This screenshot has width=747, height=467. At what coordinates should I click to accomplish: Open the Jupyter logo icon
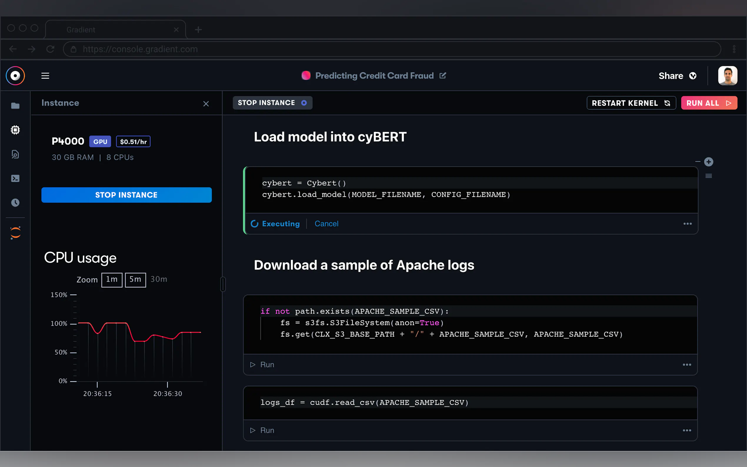click(15, 233)
